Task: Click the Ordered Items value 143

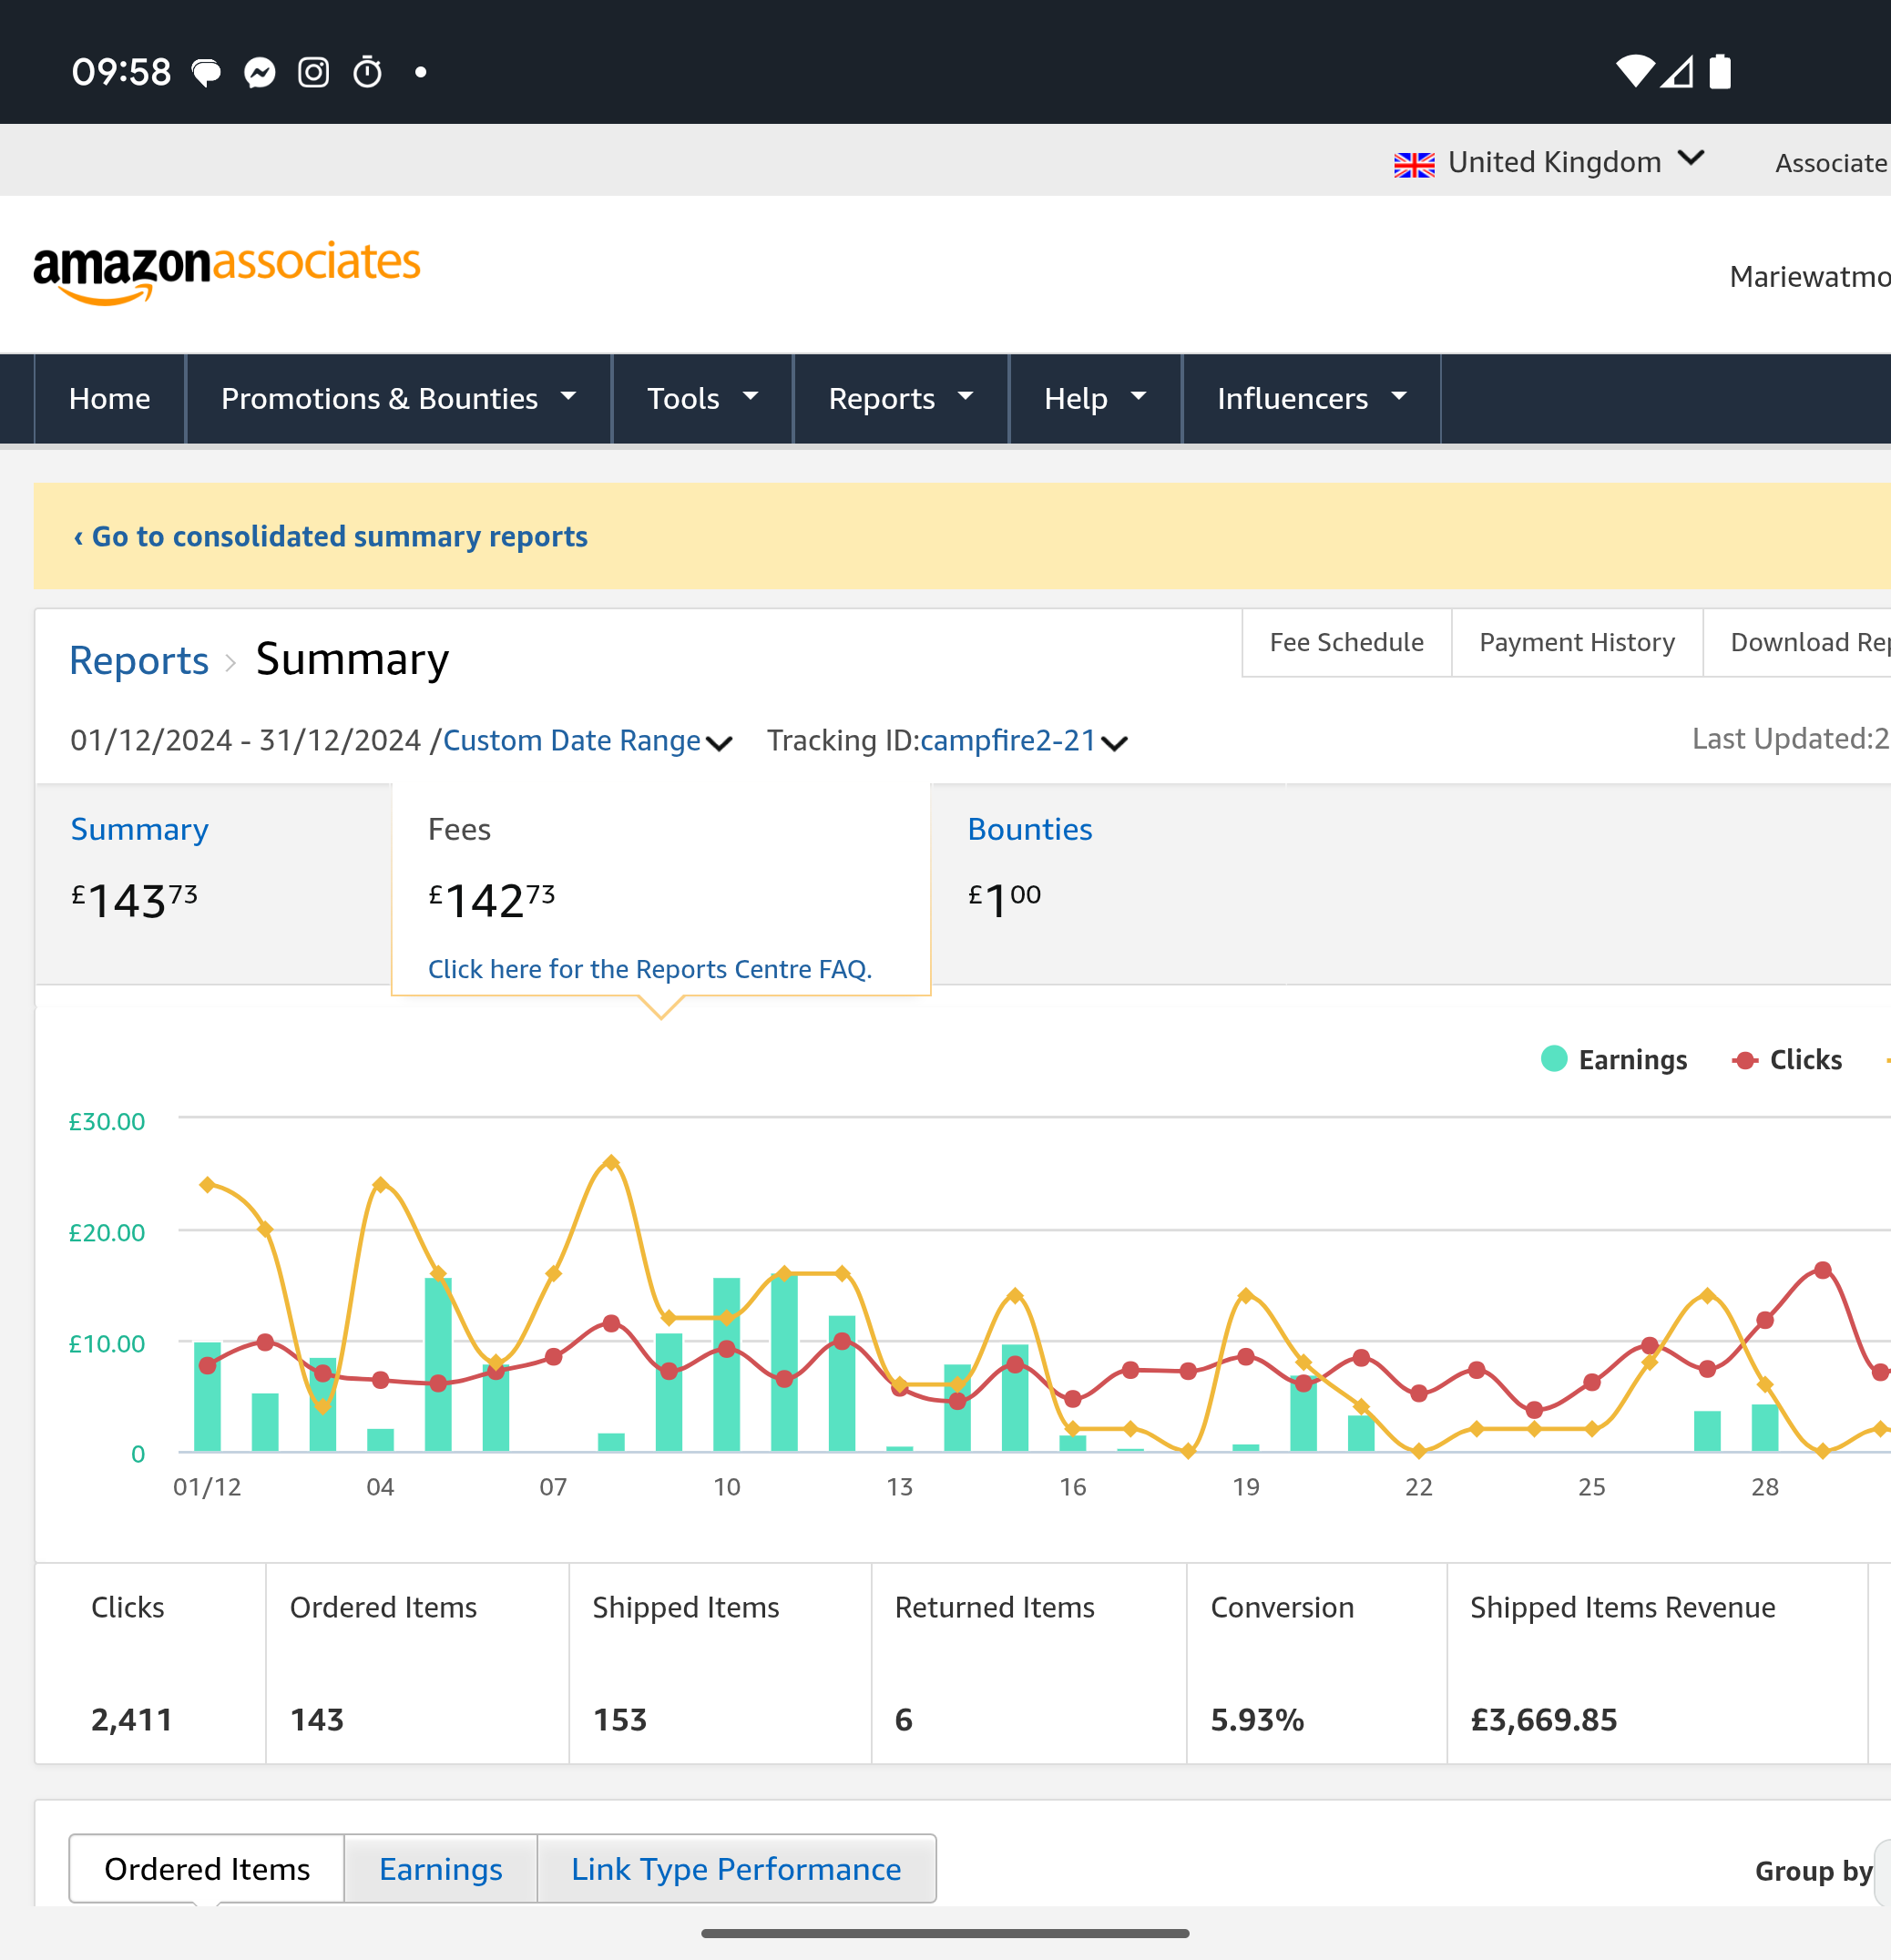Action: [x=317, y=1720]
